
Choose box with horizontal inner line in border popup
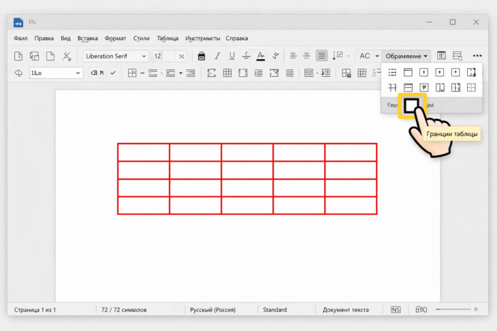[408, 88]
